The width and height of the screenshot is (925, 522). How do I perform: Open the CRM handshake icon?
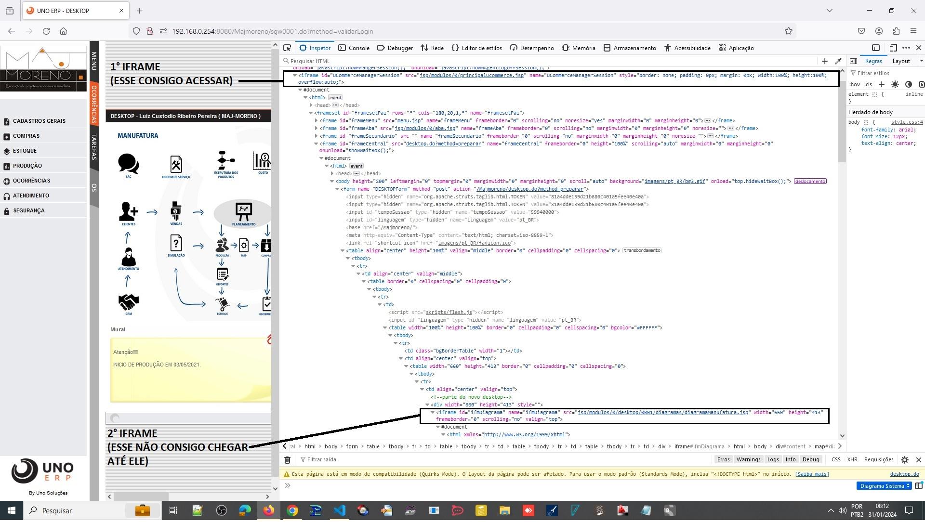point(128,302)
